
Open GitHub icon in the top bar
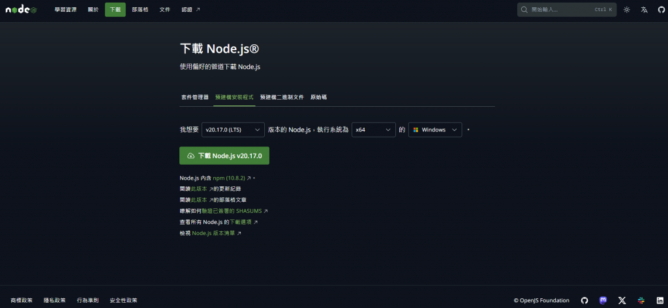click(x=661, y=10)
